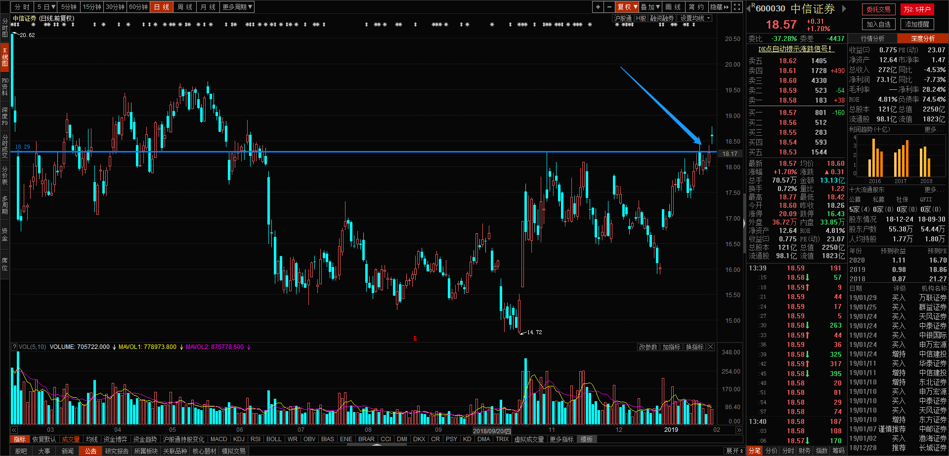This screenshot has width=949, height=456.
Task: Toggle 沪股通 overlay
Action: pos(623,18)
